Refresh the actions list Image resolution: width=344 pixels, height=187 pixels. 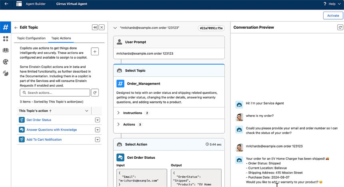pyautogui.click(x=95, y=93)
